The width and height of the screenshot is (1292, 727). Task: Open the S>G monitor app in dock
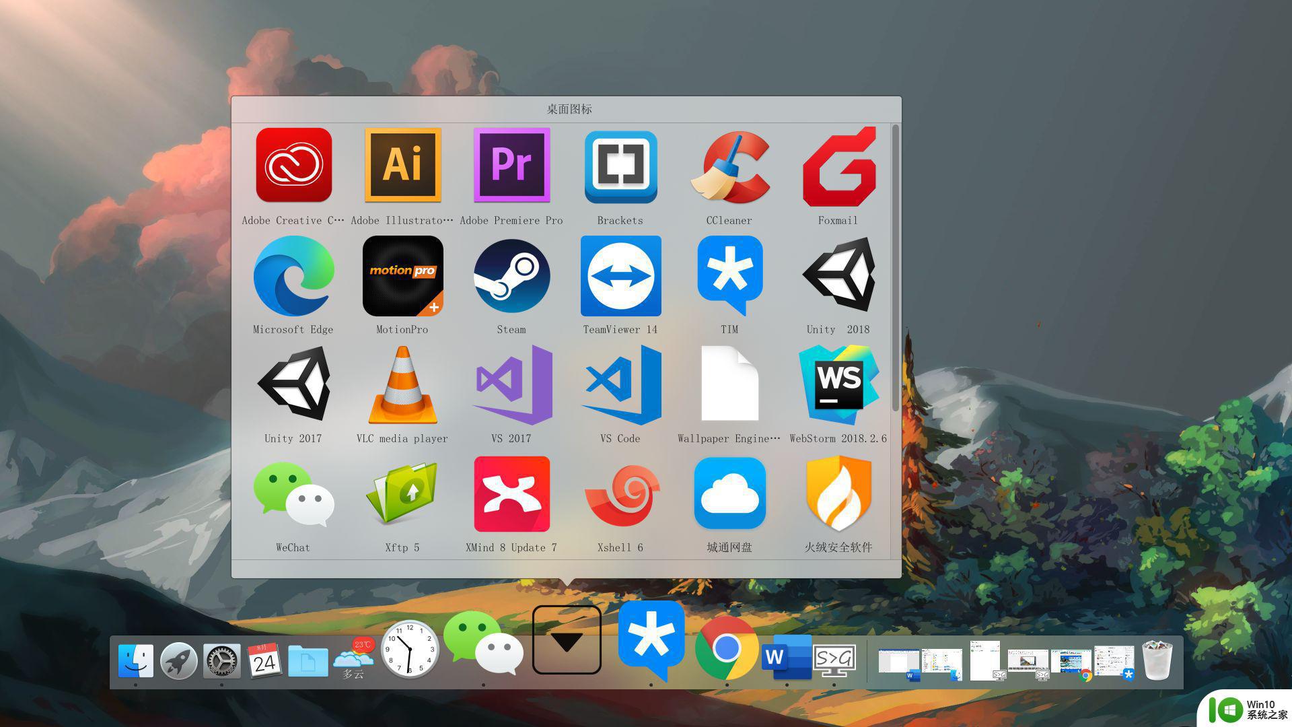click(x=834, y=661)
